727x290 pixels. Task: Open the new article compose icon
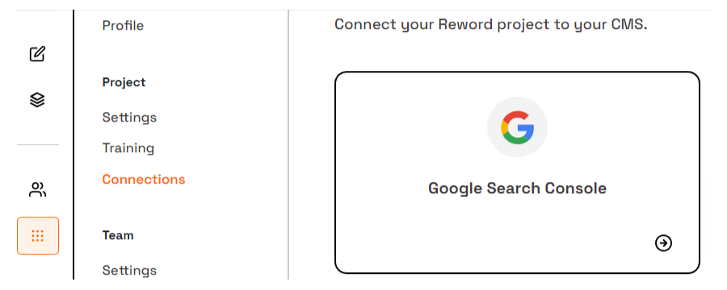point(37,54)
